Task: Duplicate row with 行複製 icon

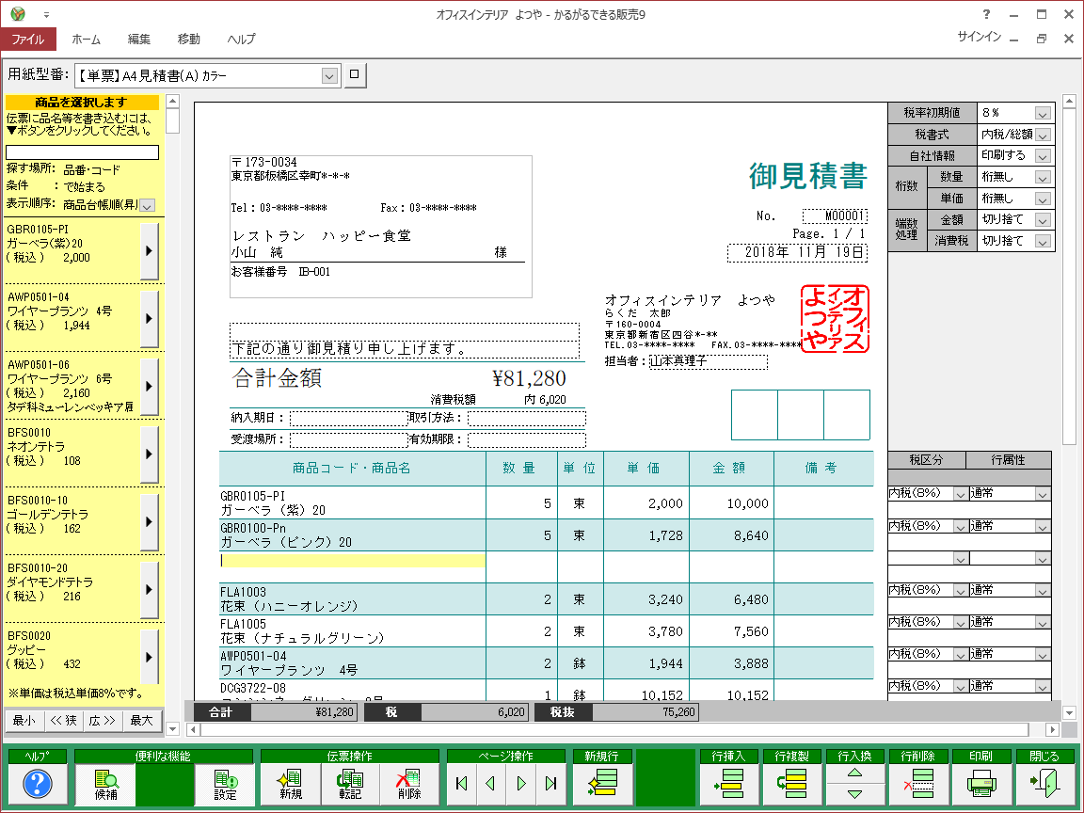Action: pyautogui.click(x=791, y=784)
